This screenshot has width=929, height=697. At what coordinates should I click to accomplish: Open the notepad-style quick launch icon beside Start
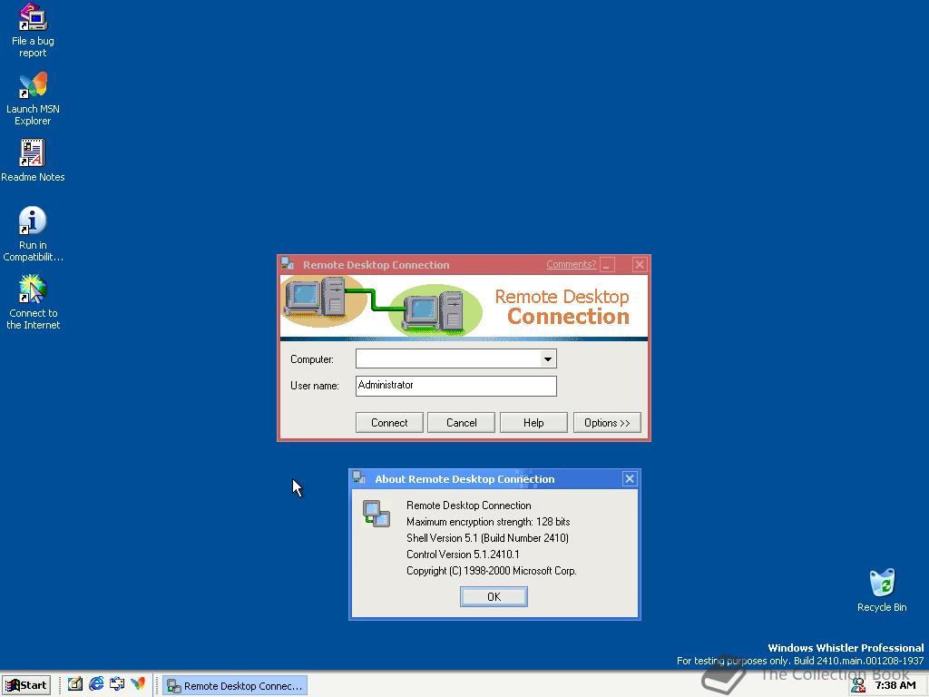pos(74,684)
